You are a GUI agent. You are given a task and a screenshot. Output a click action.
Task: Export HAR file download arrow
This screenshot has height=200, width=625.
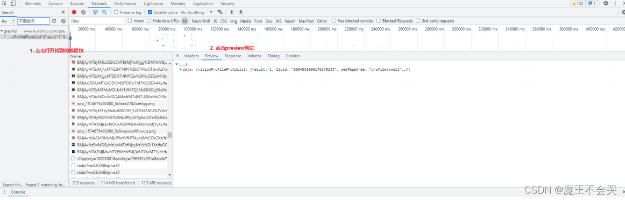[241, 12]
